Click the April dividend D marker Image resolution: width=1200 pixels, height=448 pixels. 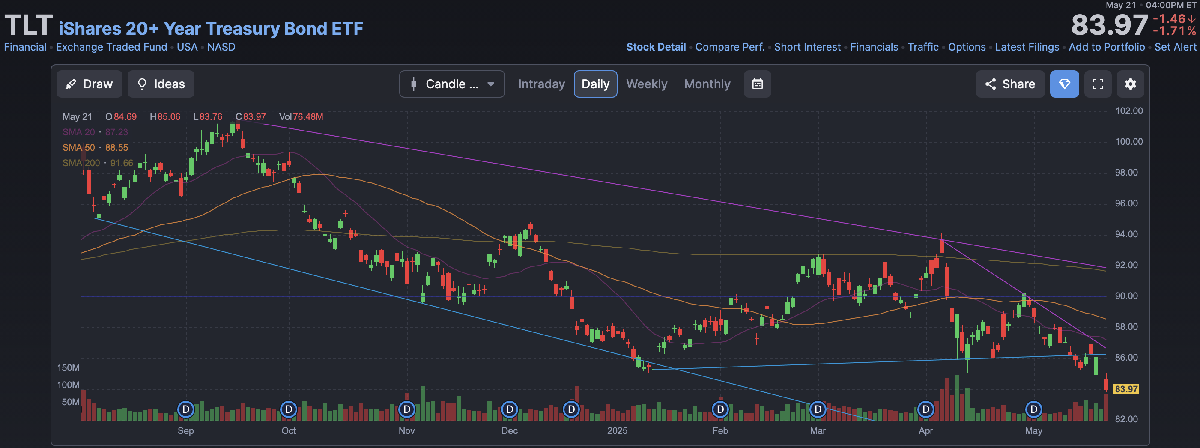click(x=925, y=409)
